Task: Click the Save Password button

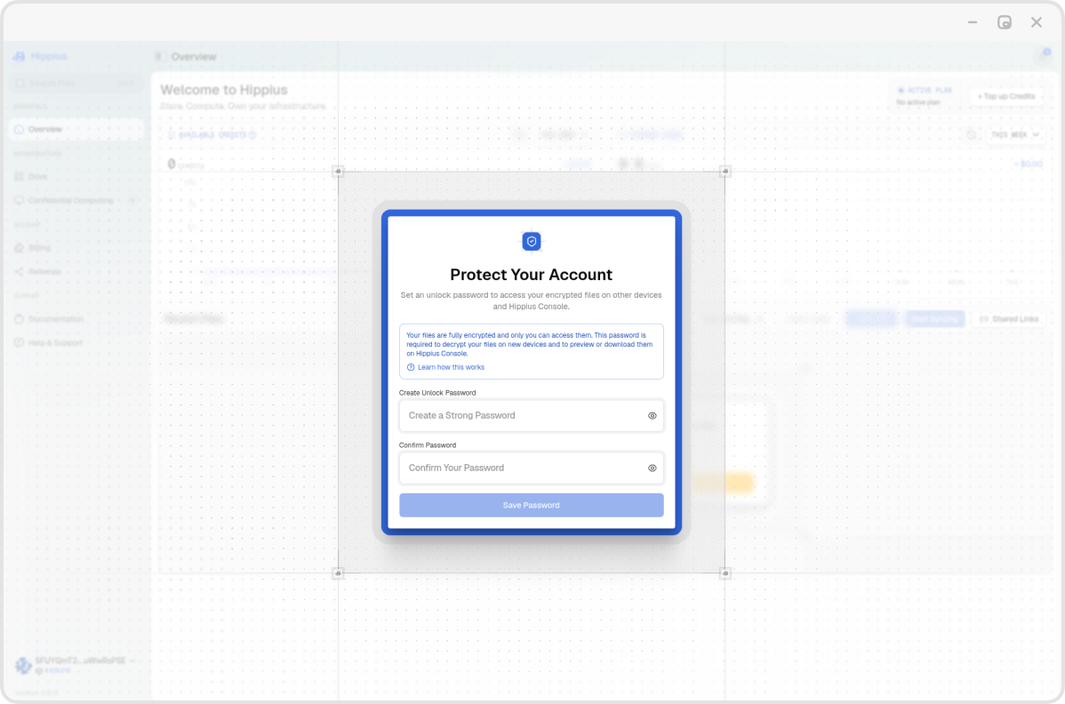Action: tap(531, 505)
